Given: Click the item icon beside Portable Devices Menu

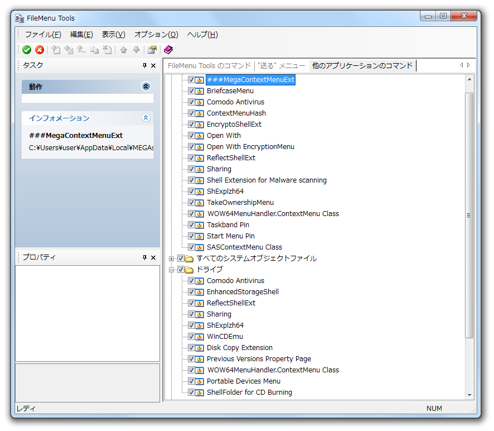Looking at the screenshot, I should pos(200,381).
